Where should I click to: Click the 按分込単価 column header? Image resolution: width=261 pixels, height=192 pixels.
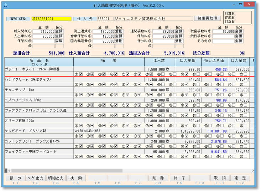click(215, 62)
